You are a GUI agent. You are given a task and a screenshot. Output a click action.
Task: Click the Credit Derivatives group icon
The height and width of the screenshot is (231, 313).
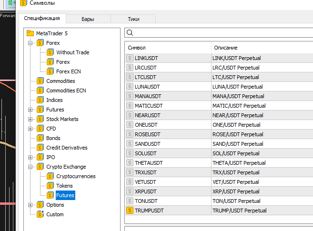coord(40,148)
